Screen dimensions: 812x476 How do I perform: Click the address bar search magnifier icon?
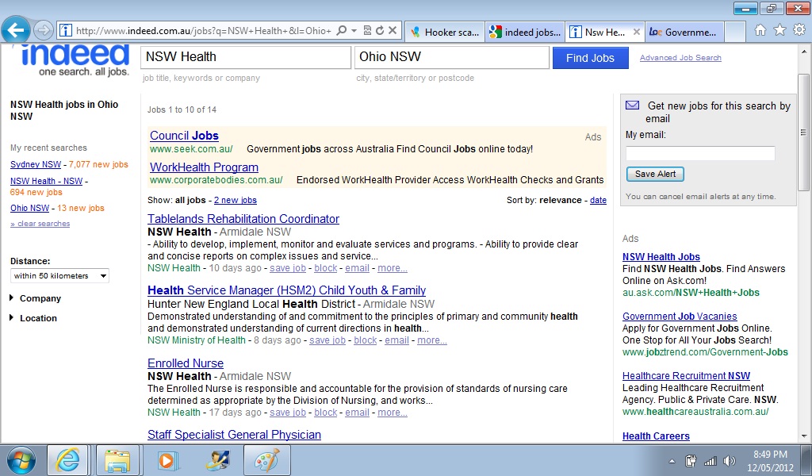pos(341,31)
